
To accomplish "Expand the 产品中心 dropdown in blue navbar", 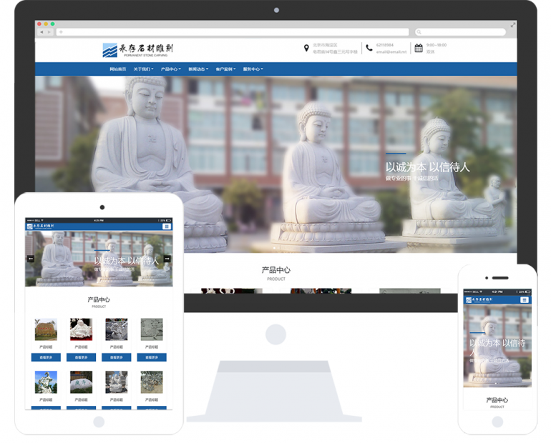I will [171, 69].
